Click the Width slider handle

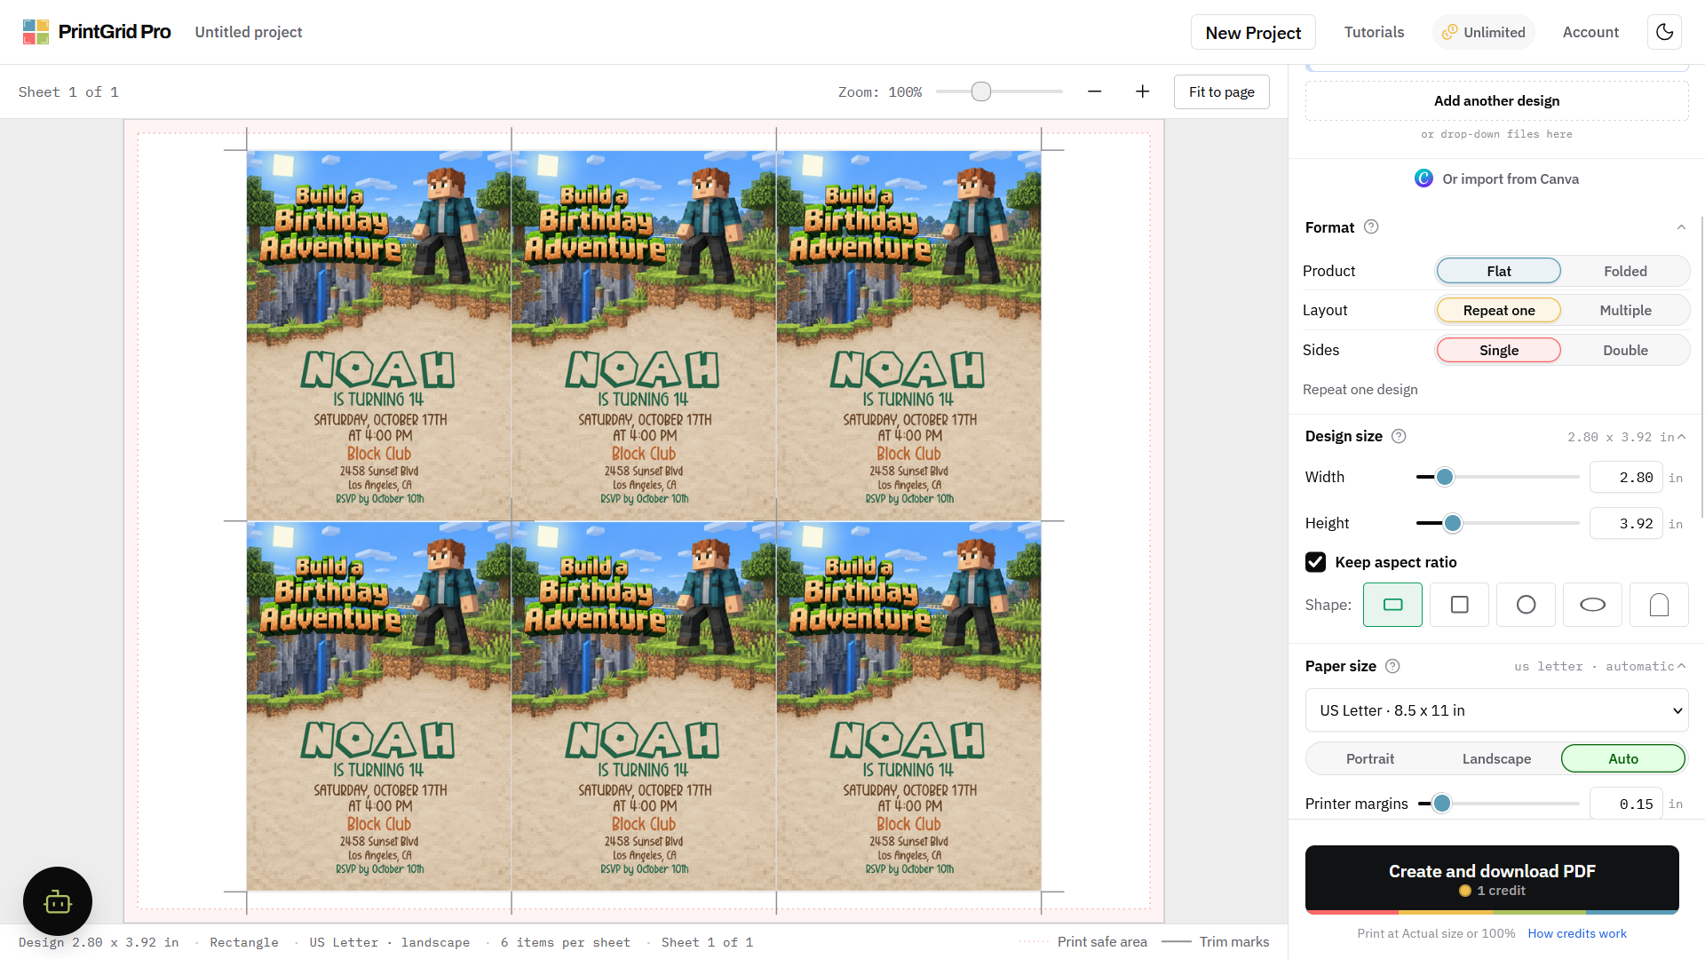[1445, 477]
